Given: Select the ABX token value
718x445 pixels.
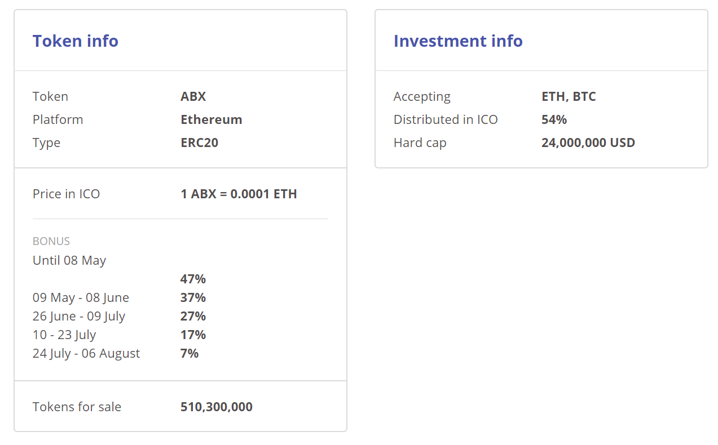Looking at the screenshot, I should tap(193, 96).
